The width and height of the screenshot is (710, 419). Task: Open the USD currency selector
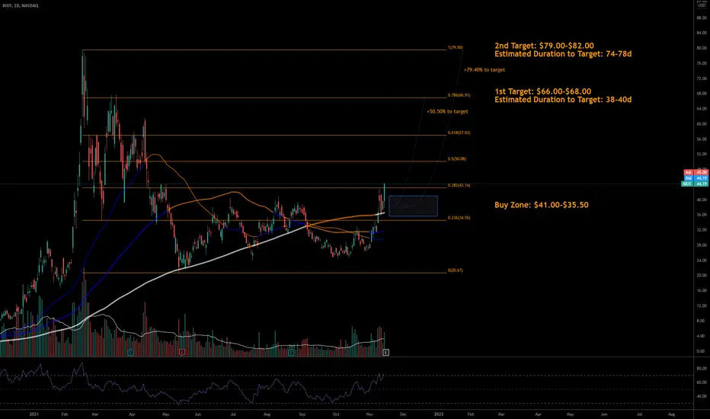pyautogui.click(x=702, y=5)
